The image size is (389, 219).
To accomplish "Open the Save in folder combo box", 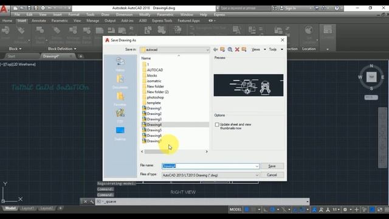I will click(x=174, y=50).
